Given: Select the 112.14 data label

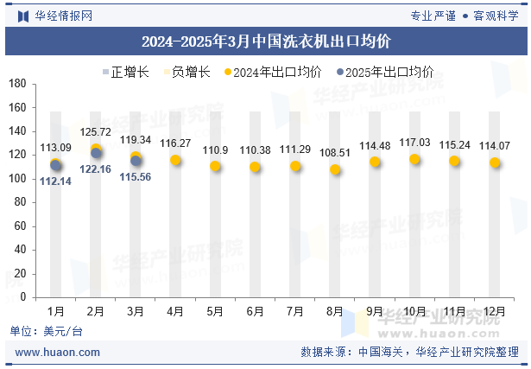Looking at the screenshot, I should pyautogui.click(x=55, y=181).
